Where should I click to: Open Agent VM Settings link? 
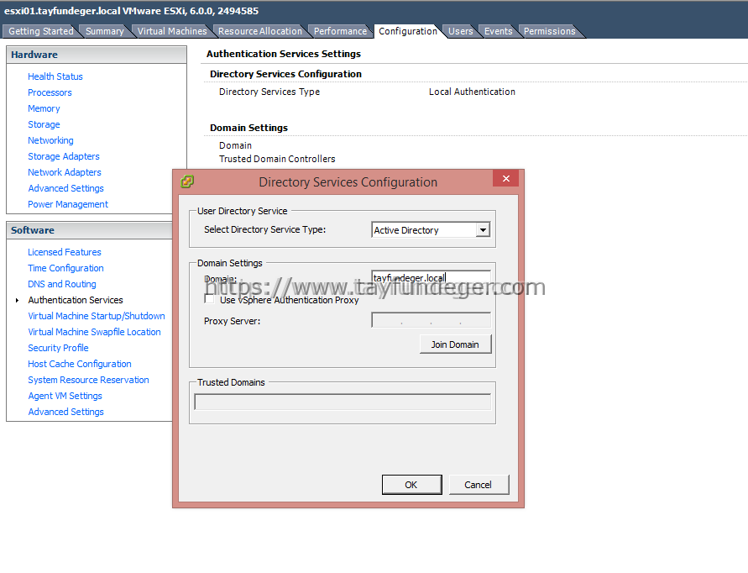[65, 396]
